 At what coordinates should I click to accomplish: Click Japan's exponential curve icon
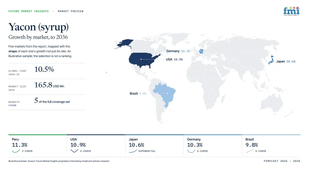point(133,151)
